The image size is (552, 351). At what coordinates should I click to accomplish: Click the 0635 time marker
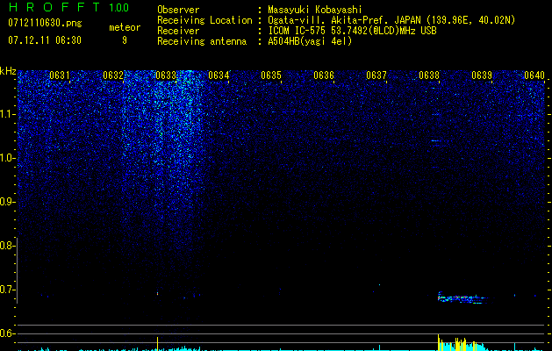point(271,75)
